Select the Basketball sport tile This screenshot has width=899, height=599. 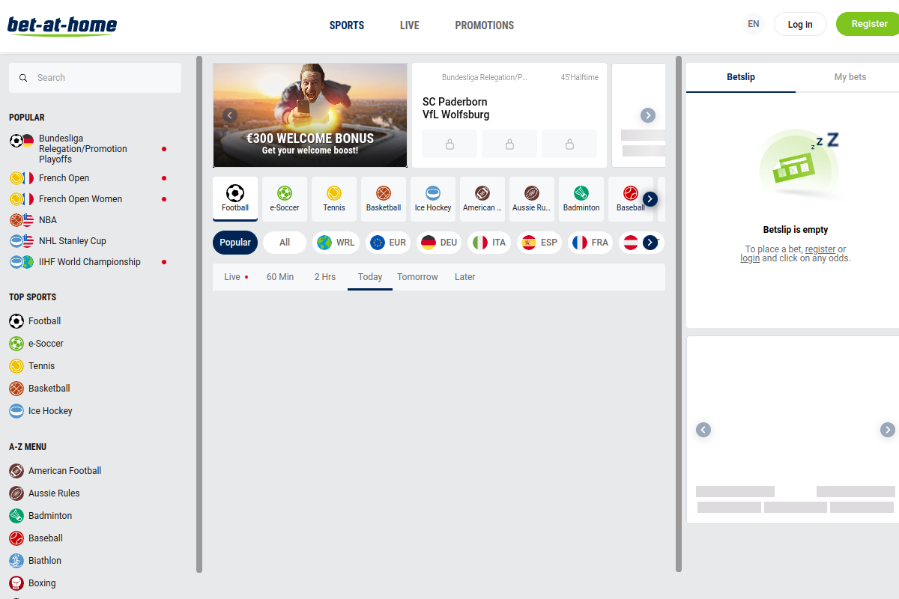pyautogui.click(x=384, y=199)
